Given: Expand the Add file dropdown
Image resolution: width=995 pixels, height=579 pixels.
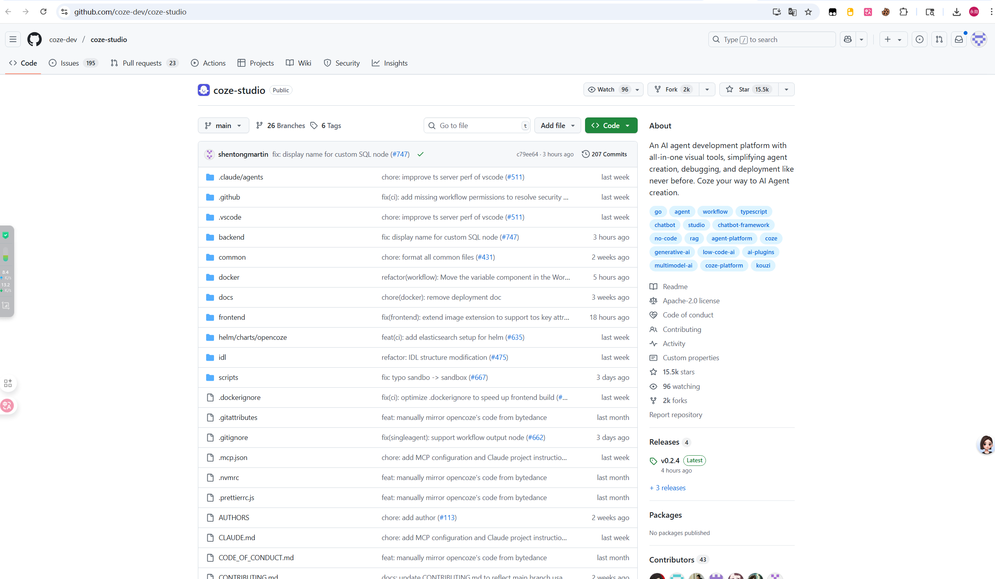Looking at the screenshot, I should coord(558,126).
